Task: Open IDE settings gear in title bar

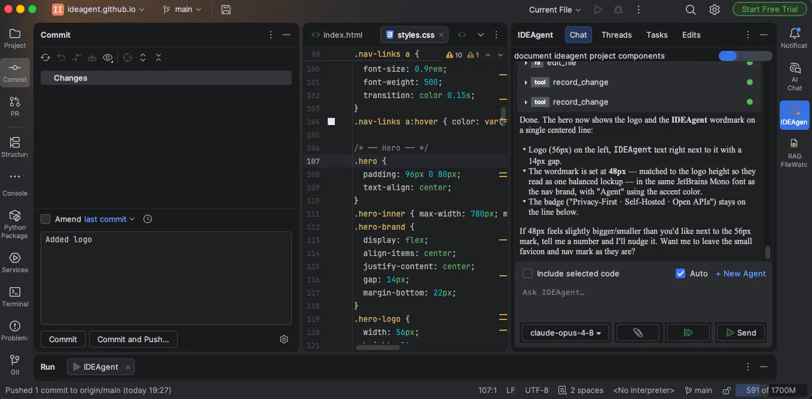Action: pyautogui.click(x=715, y=10)
